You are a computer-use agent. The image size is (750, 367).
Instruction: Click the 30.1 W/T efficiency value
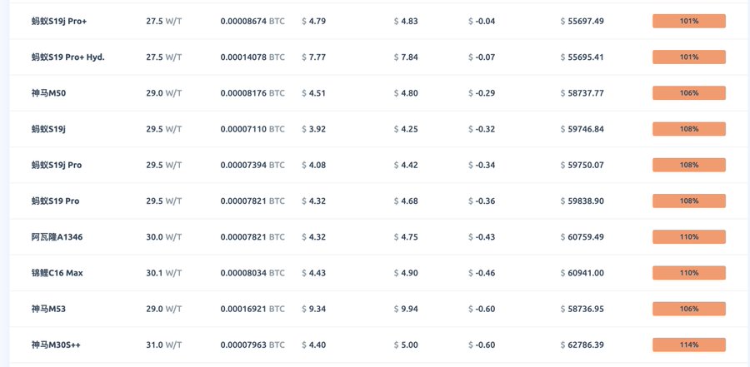163,273
